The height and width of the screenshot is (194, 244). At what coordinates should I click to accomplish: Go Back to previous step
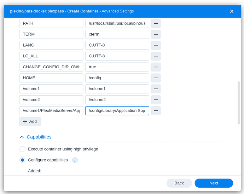click(x=179, y=183)
